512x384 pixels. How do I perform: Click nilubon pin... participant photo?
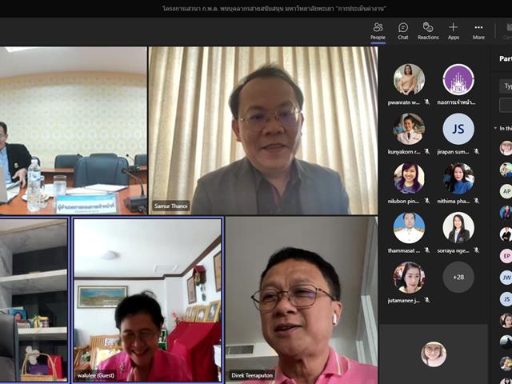click(x=409, y=178)
